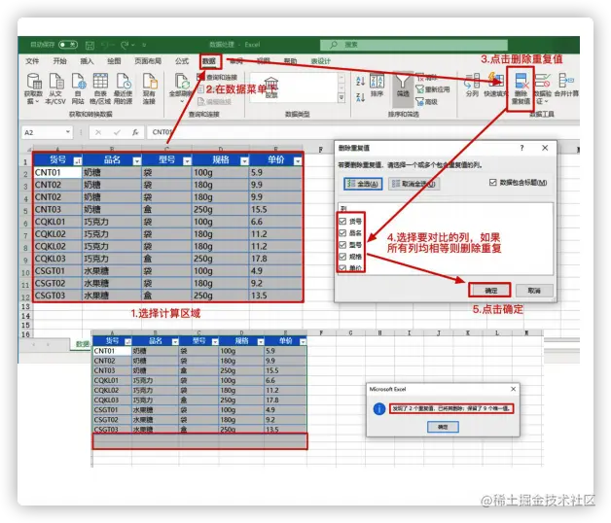Click the From Web (自网站) icon
The width and height of the screenshot is (611, 523).
(x=79, y=81)
